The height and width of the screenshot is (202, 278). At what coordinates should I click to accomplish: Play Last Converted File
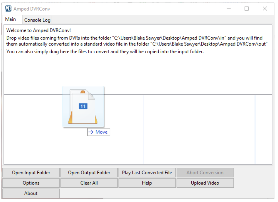point(147,173)
